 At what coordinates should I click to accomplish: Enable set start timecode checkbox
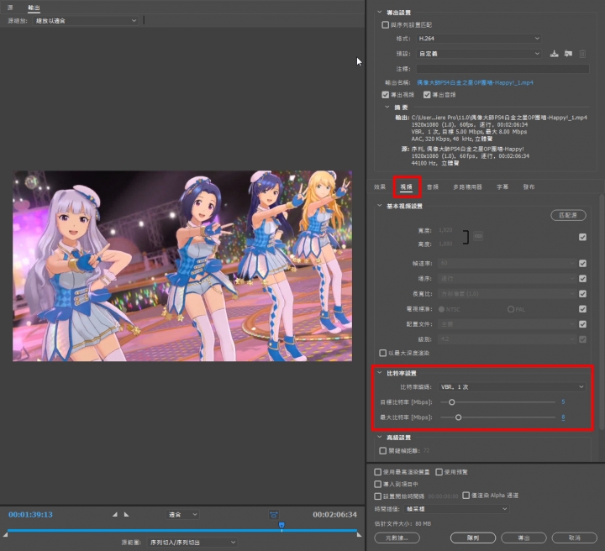(x=378, y=496)
